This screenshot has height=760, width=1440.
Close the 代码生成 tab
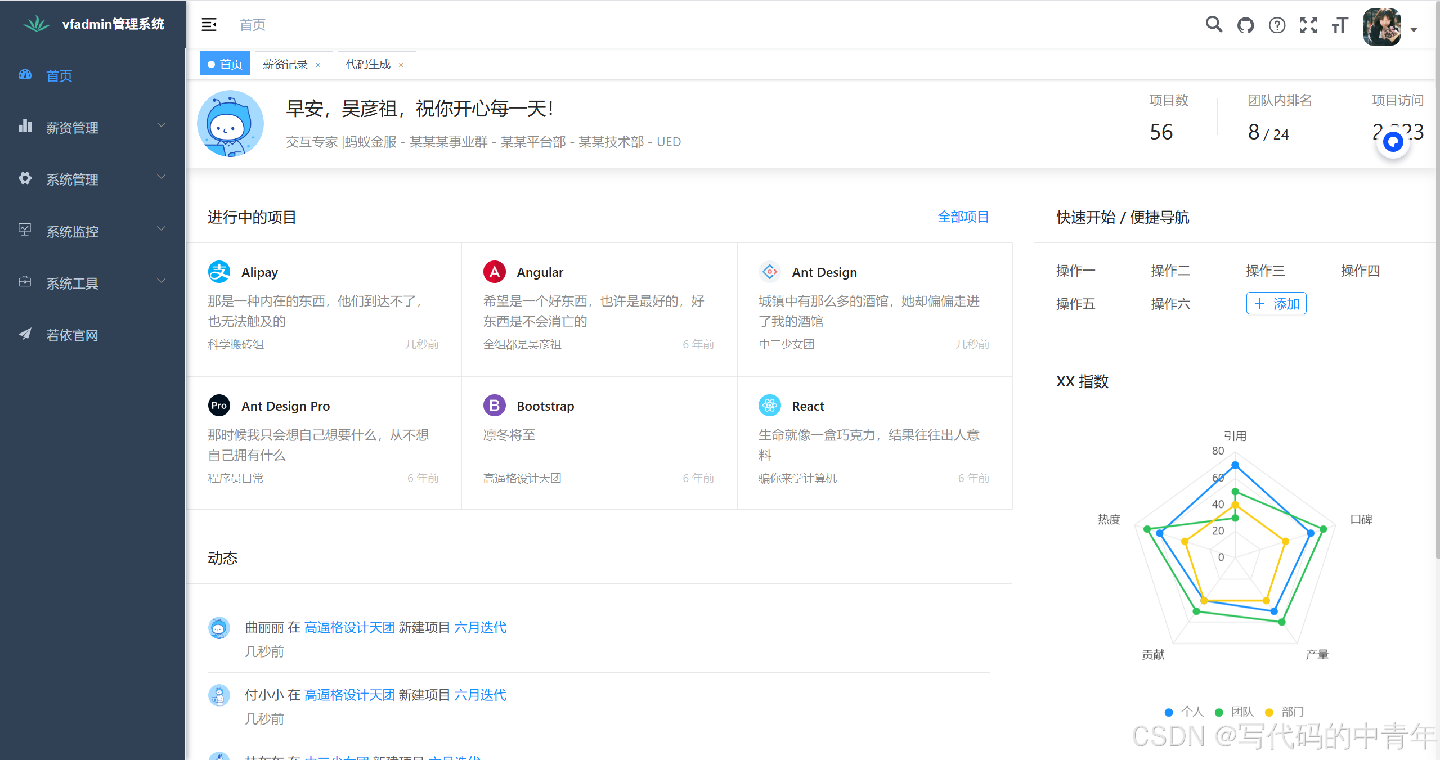(401, 65)
